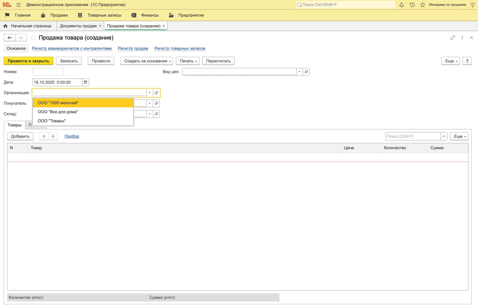Click the notifications bell icon
This screenshot has height=308, width=478.
point(401,5)
